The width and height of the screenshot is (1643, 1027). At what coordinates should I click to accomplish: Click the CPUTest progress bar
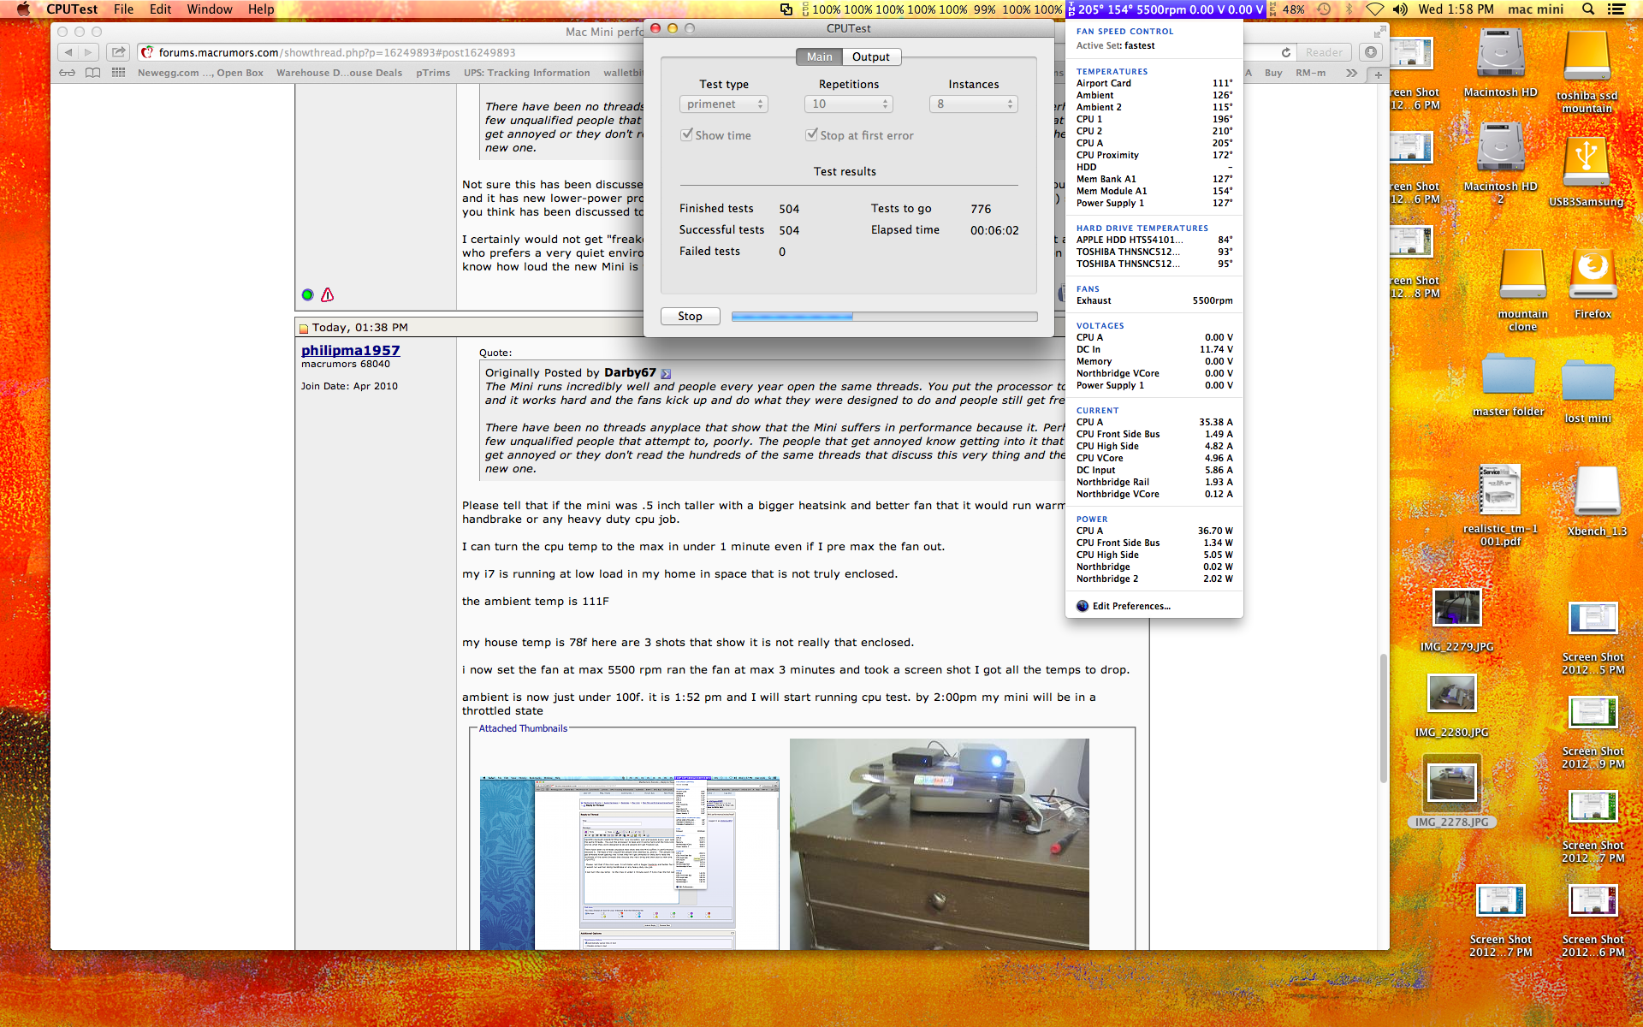point(884,317)
